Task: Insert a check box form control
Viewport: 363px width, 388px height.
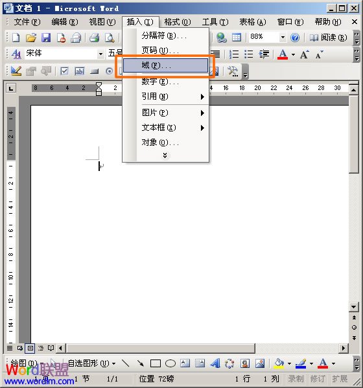Action: [x=64, y=71]
